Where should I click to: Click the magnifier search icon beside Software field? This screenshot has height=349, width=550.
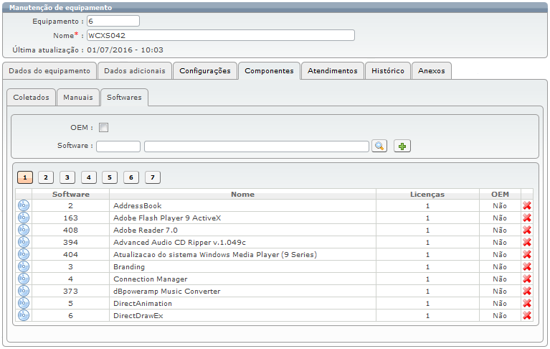[379, 146]
